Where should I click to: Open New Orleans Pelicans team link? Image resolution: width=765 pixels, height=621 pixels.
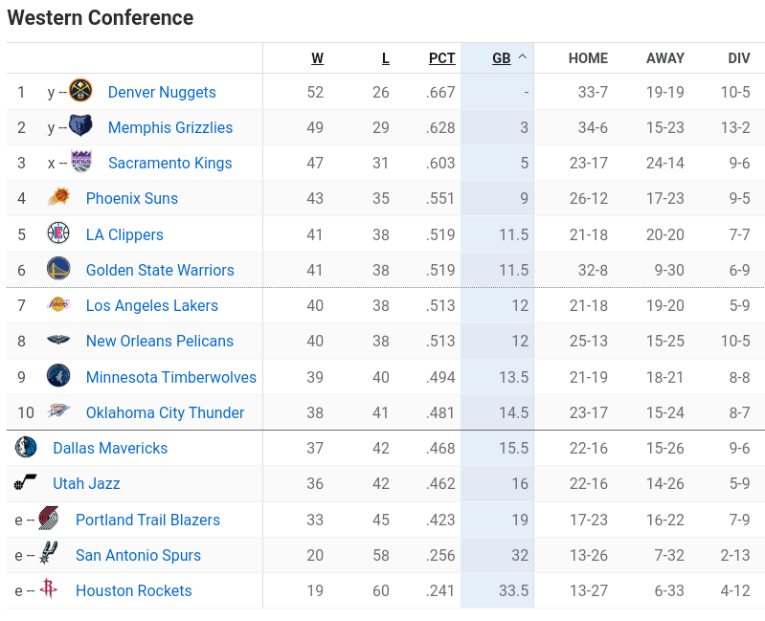(x=159, y=341)
